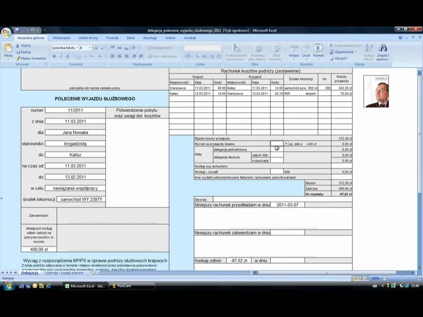Click the Wytnij cut command
Viewport: 423px width, 317px height.
pyautogui.click(x=25, y=45)
